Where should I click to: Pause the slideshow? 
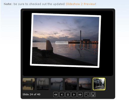(x=68, y=94)
